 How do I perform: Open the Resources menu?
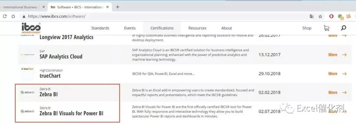197,28
